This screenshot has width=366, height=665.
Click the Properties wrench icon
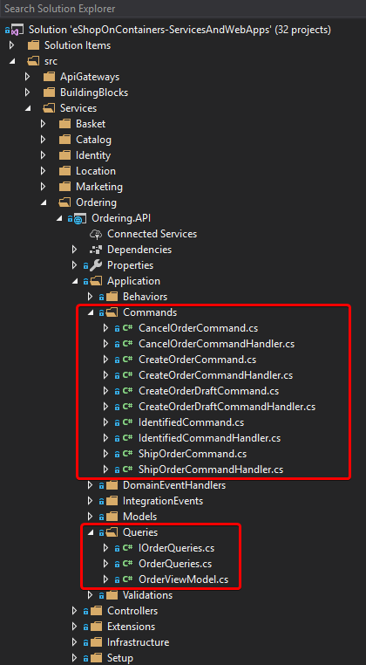[x=96, y=265]
